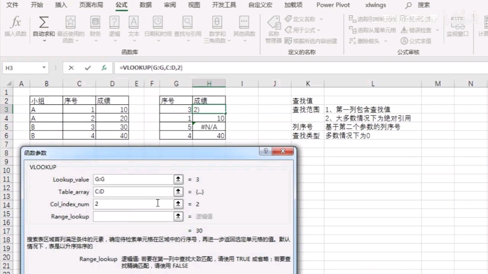Switch to the 数据 ribbon tab
The image size is (488, 274).
[145, 5]
